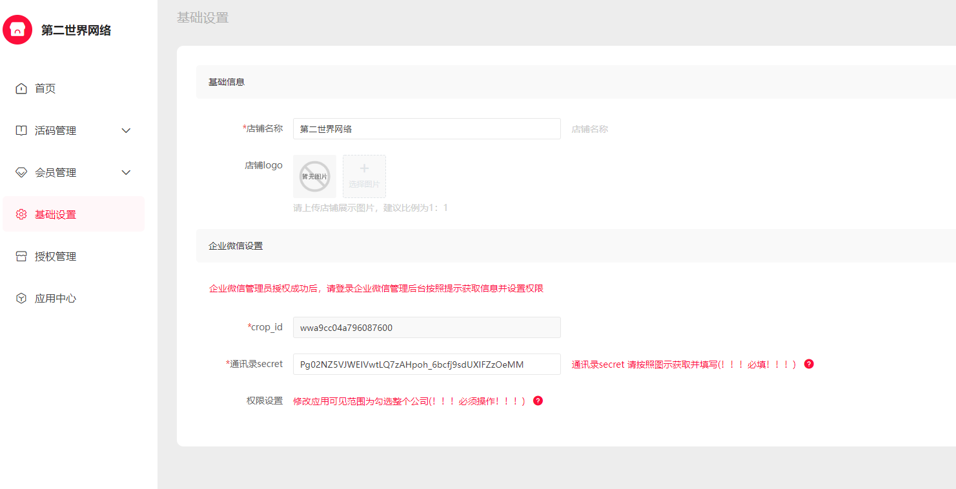This screenshot has width=956, height=489.
Task: Focus the 通讯录secret input field
Action: pyautogui.click(x=426, y=364)
